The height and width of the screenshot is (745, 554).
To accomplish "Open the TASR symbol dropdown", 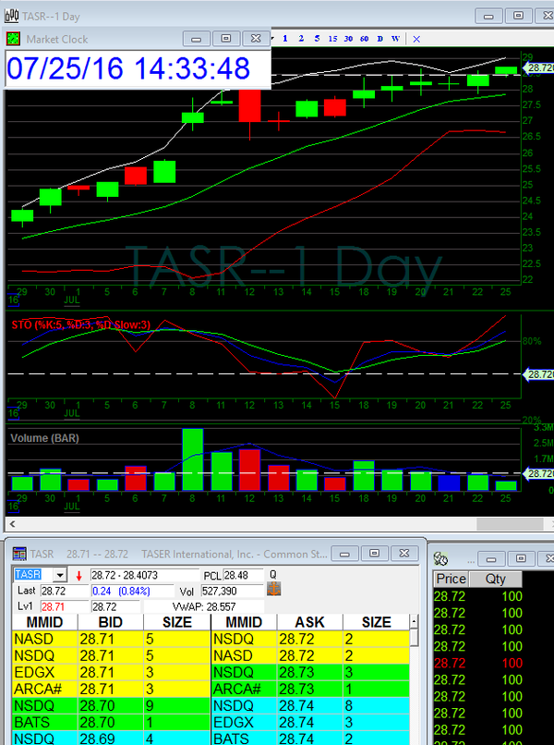I will click(60, 575).
